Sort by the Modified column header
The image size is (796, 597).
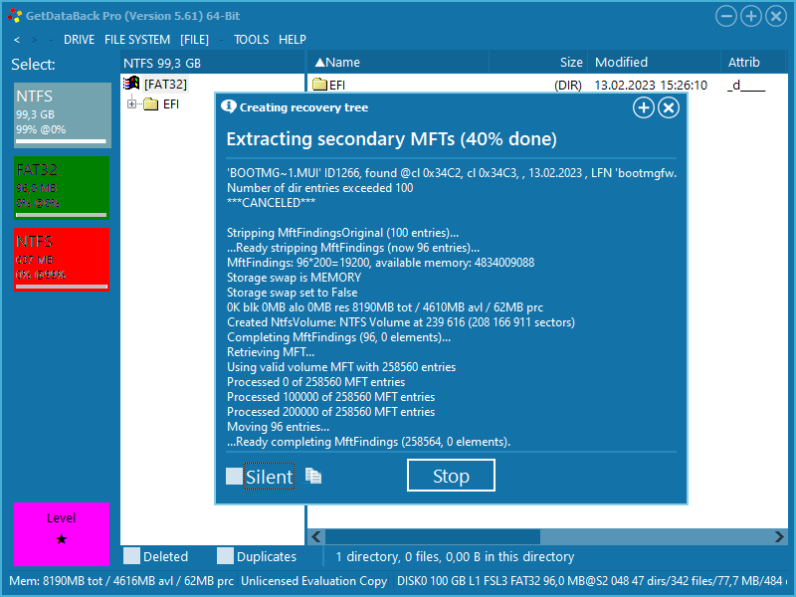coord(654,62)
